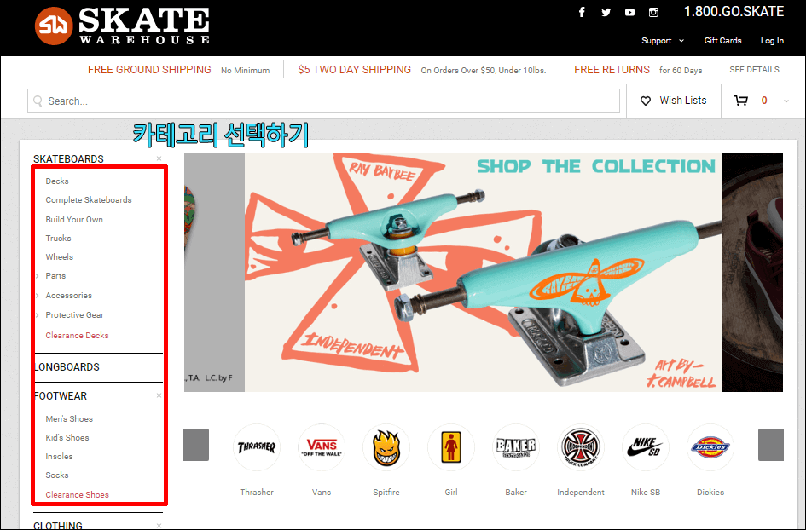The width and height of the screenshot is (806, 530).
Task: Click the Spitfire brand name label
Action: [386, 492]
